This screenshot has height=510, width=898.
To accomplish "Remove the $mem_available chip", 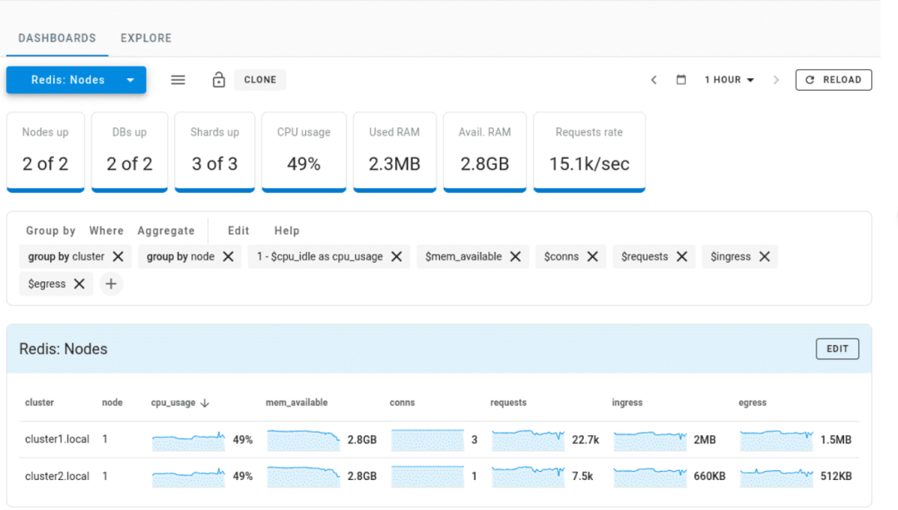I will coord(516,257).
